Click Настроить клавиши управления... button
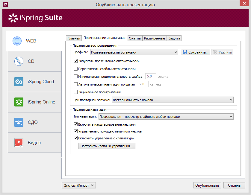Screen dimensions: 251x195 [x=107, y=146]
